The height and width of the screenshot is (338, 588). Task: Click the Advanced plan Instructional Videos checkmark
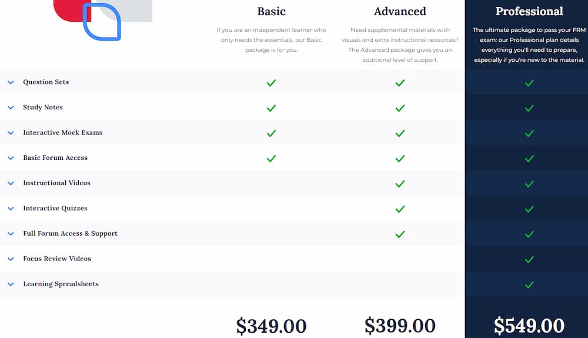coord(400,184)
